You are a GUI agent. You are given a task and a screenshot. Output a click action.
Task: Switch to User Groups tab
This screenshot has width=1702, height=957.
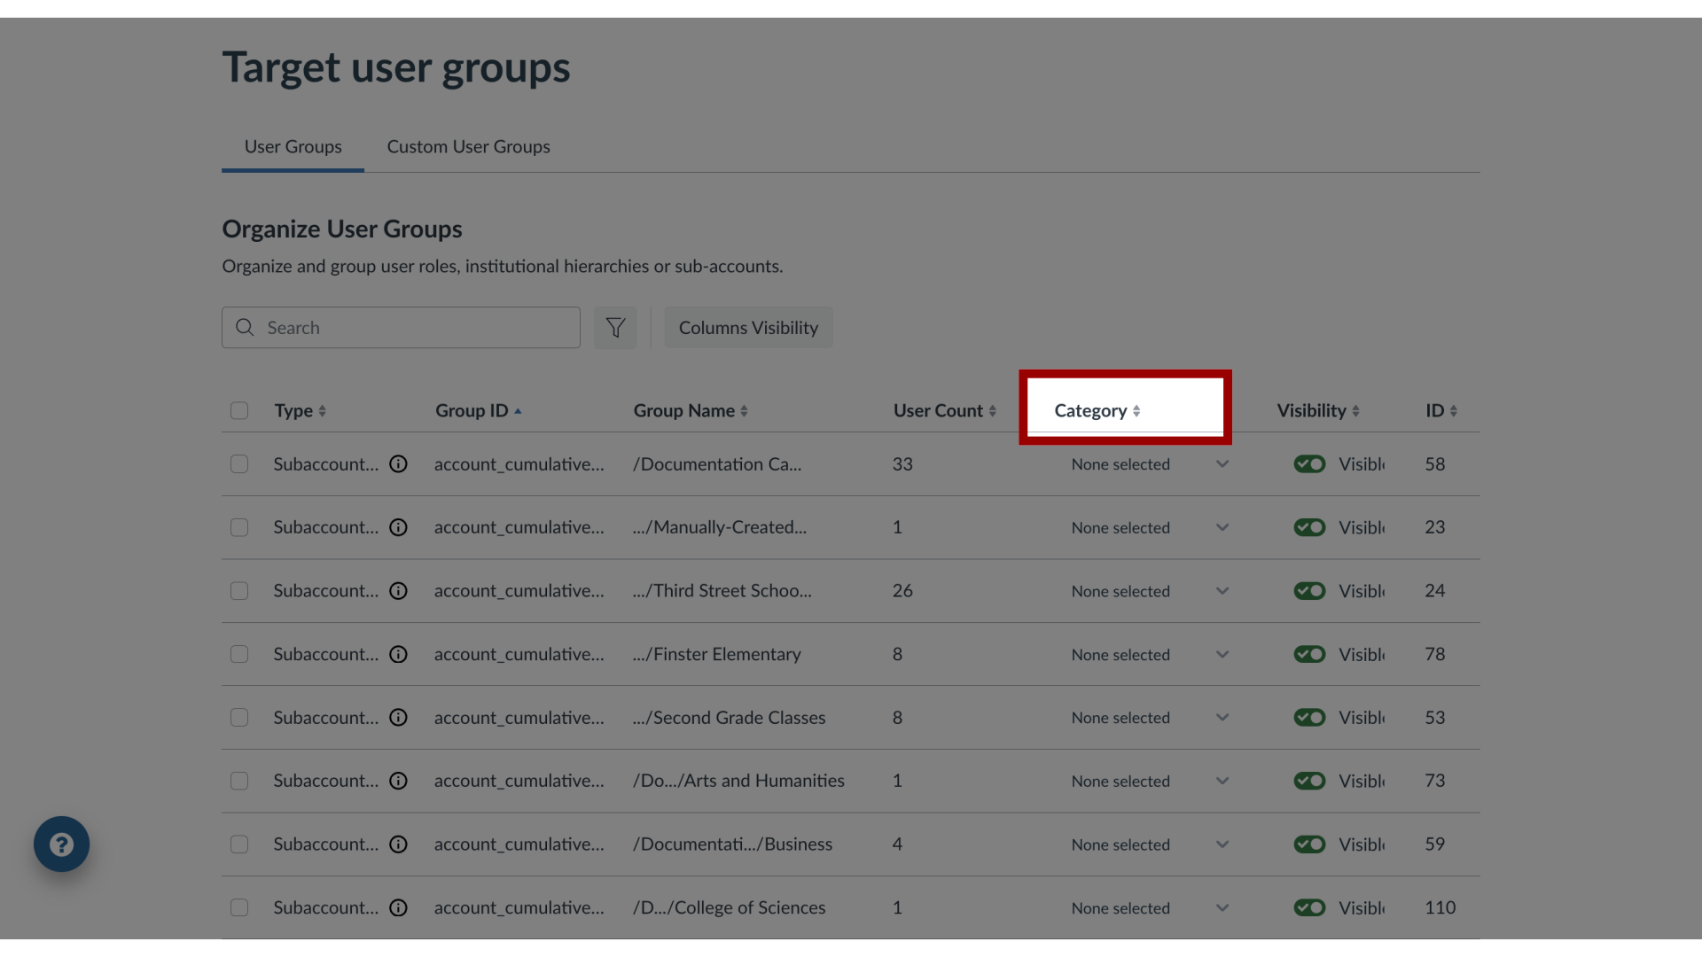pyautogui.click(x=293, y=147)
